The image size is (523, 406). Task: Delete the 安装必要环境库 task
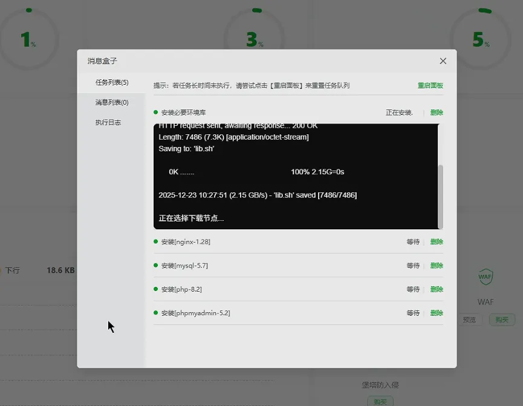(436, 113)
